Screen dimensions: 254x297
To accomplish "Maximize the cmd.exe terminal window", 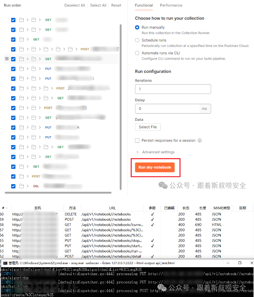I will 240,263.
